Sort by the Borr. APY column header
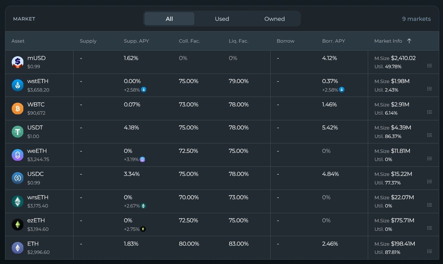This screenshot has height=264, width=443. [333, 41]
